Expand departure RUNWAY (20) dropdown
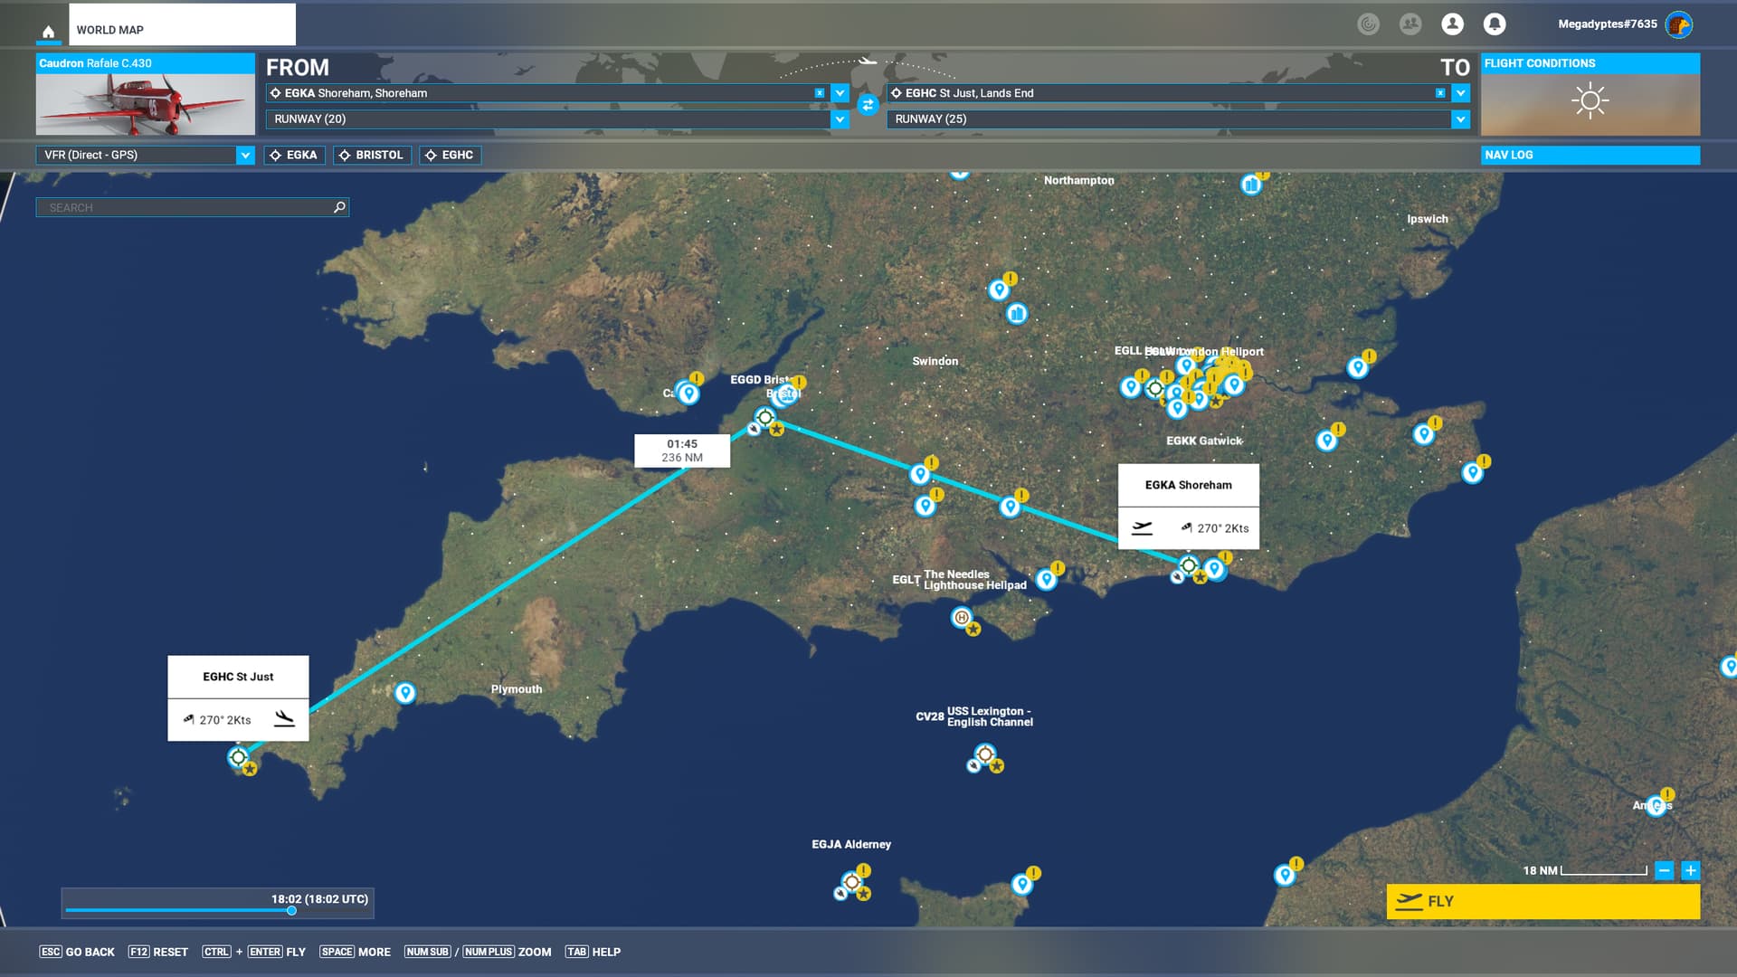Image resolution: width=1737 pixels, height=977 pixels. point(840,119)
